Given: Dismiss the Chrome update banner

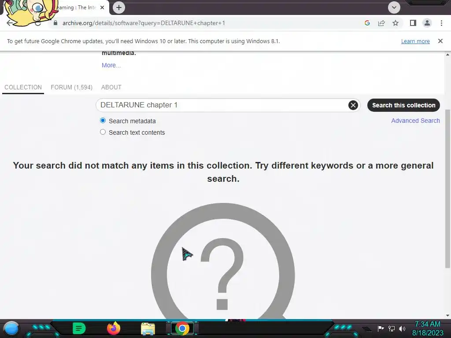Looking at the screenshot, I should coord(440,41).
